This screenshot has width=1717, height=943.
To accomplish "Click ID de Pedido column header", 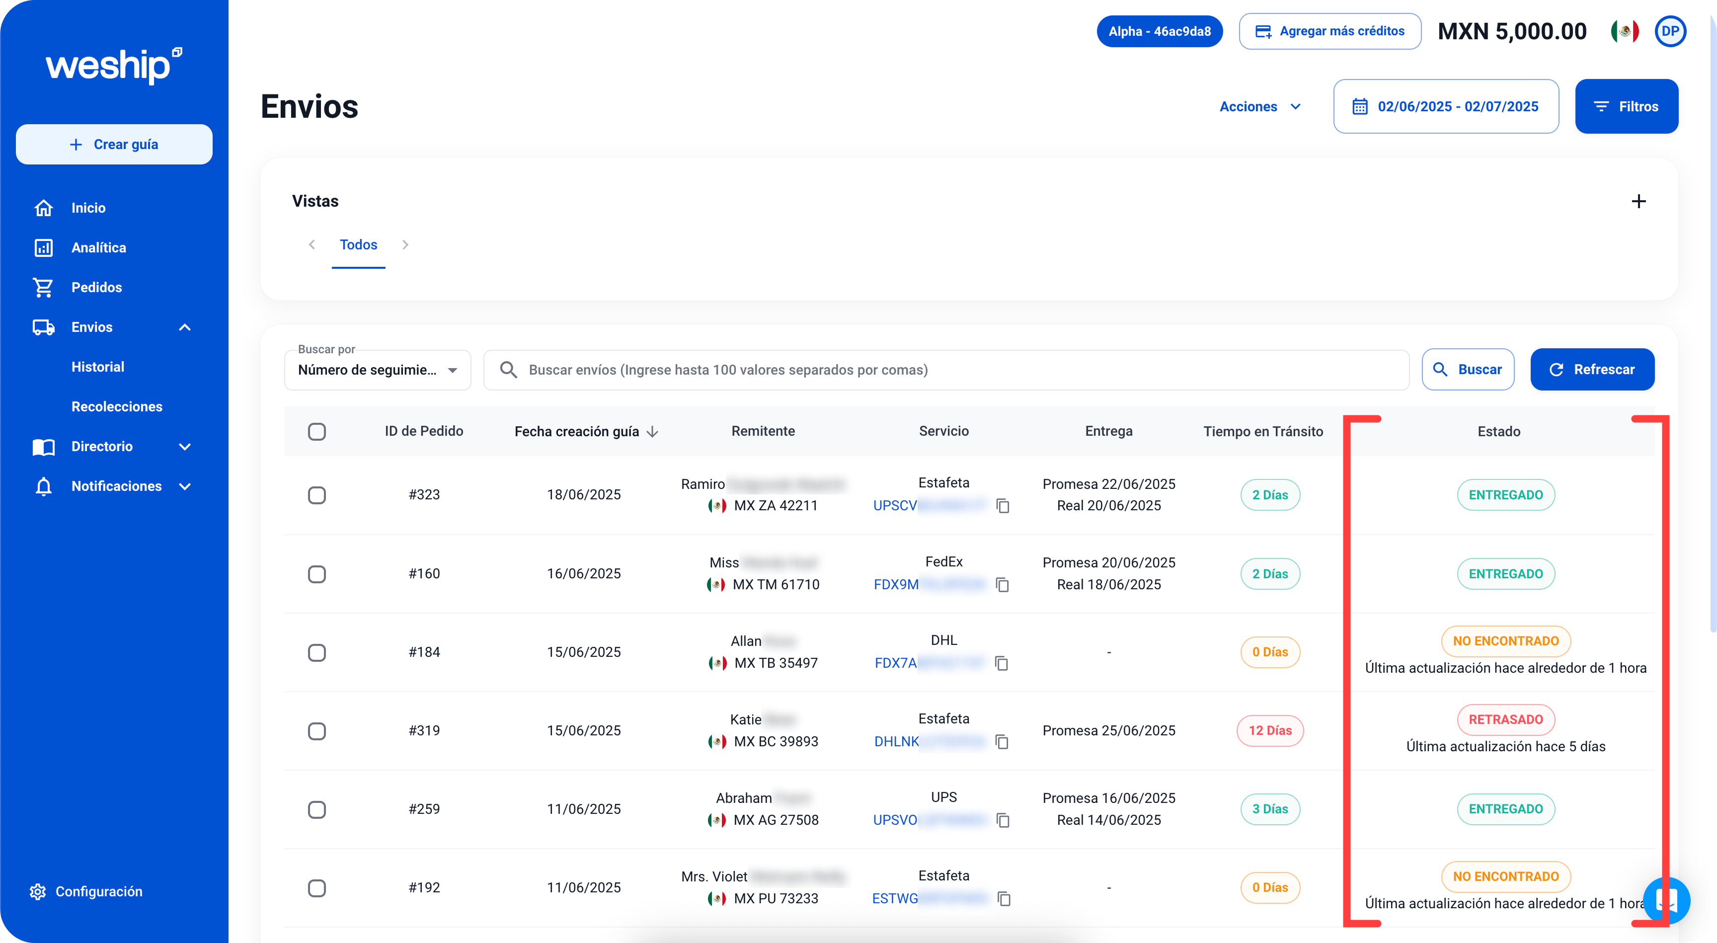I will 423,431.
